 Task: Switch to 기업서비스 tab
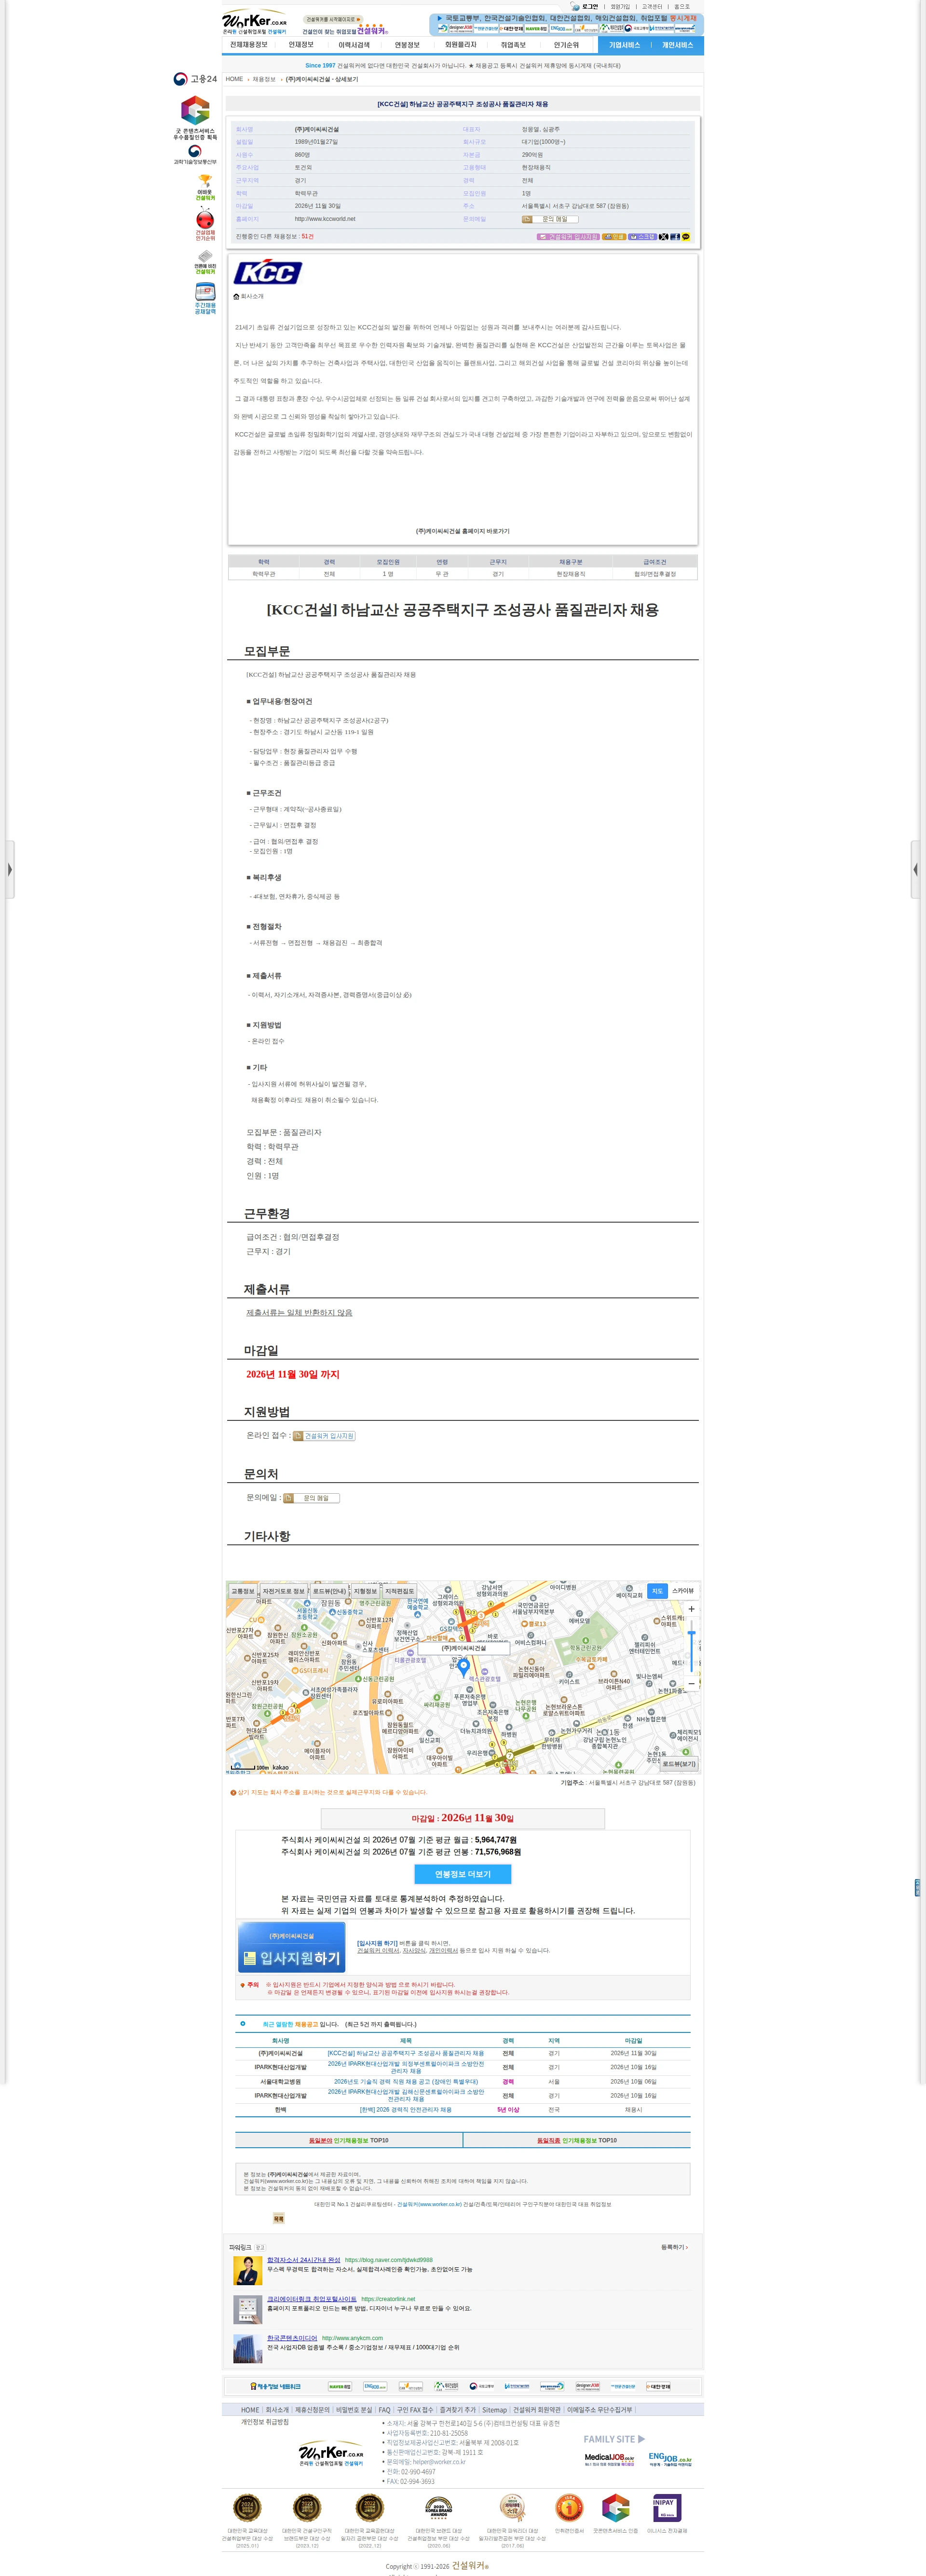625,45
